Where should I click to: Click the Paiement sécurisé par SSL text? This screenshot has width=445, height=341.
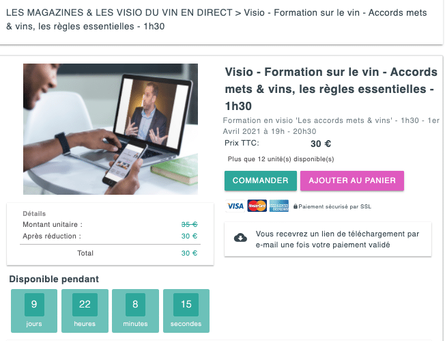coord(335,206)
